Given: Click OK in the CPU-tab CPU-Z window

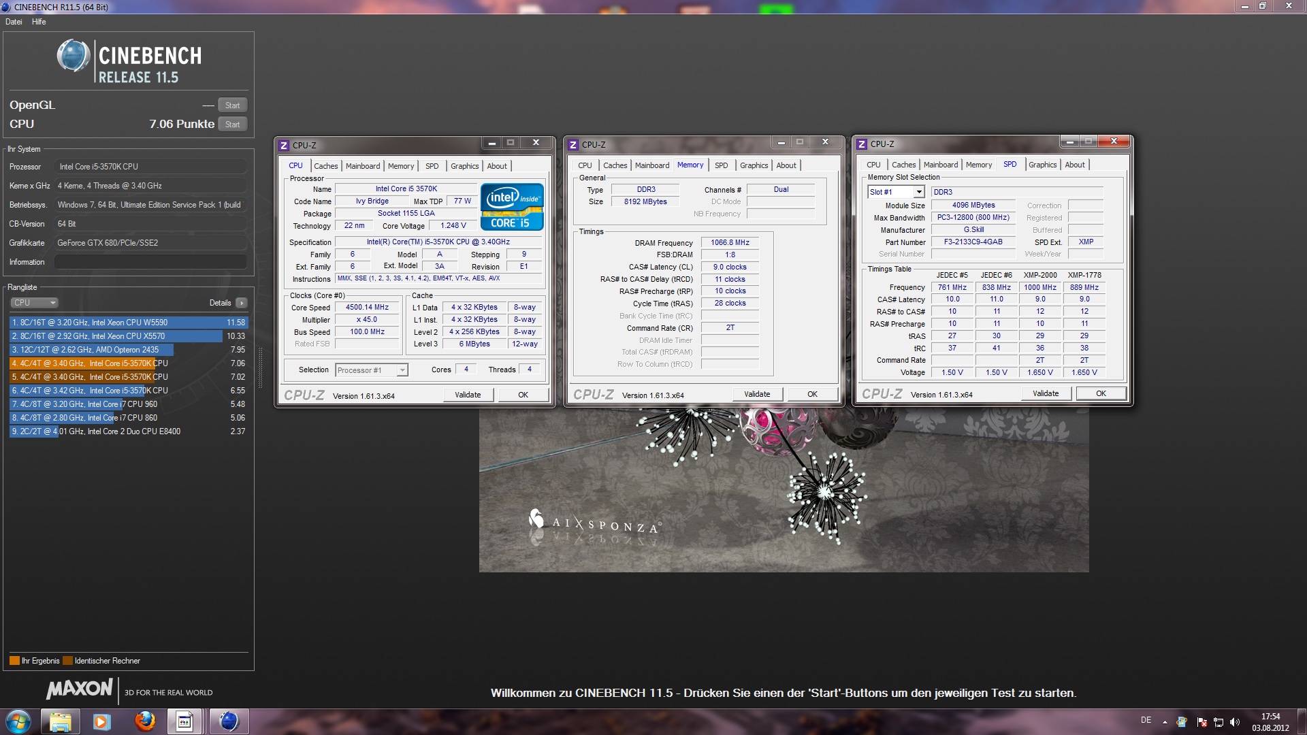Looking at the screenshot, I should coord(523,395).
